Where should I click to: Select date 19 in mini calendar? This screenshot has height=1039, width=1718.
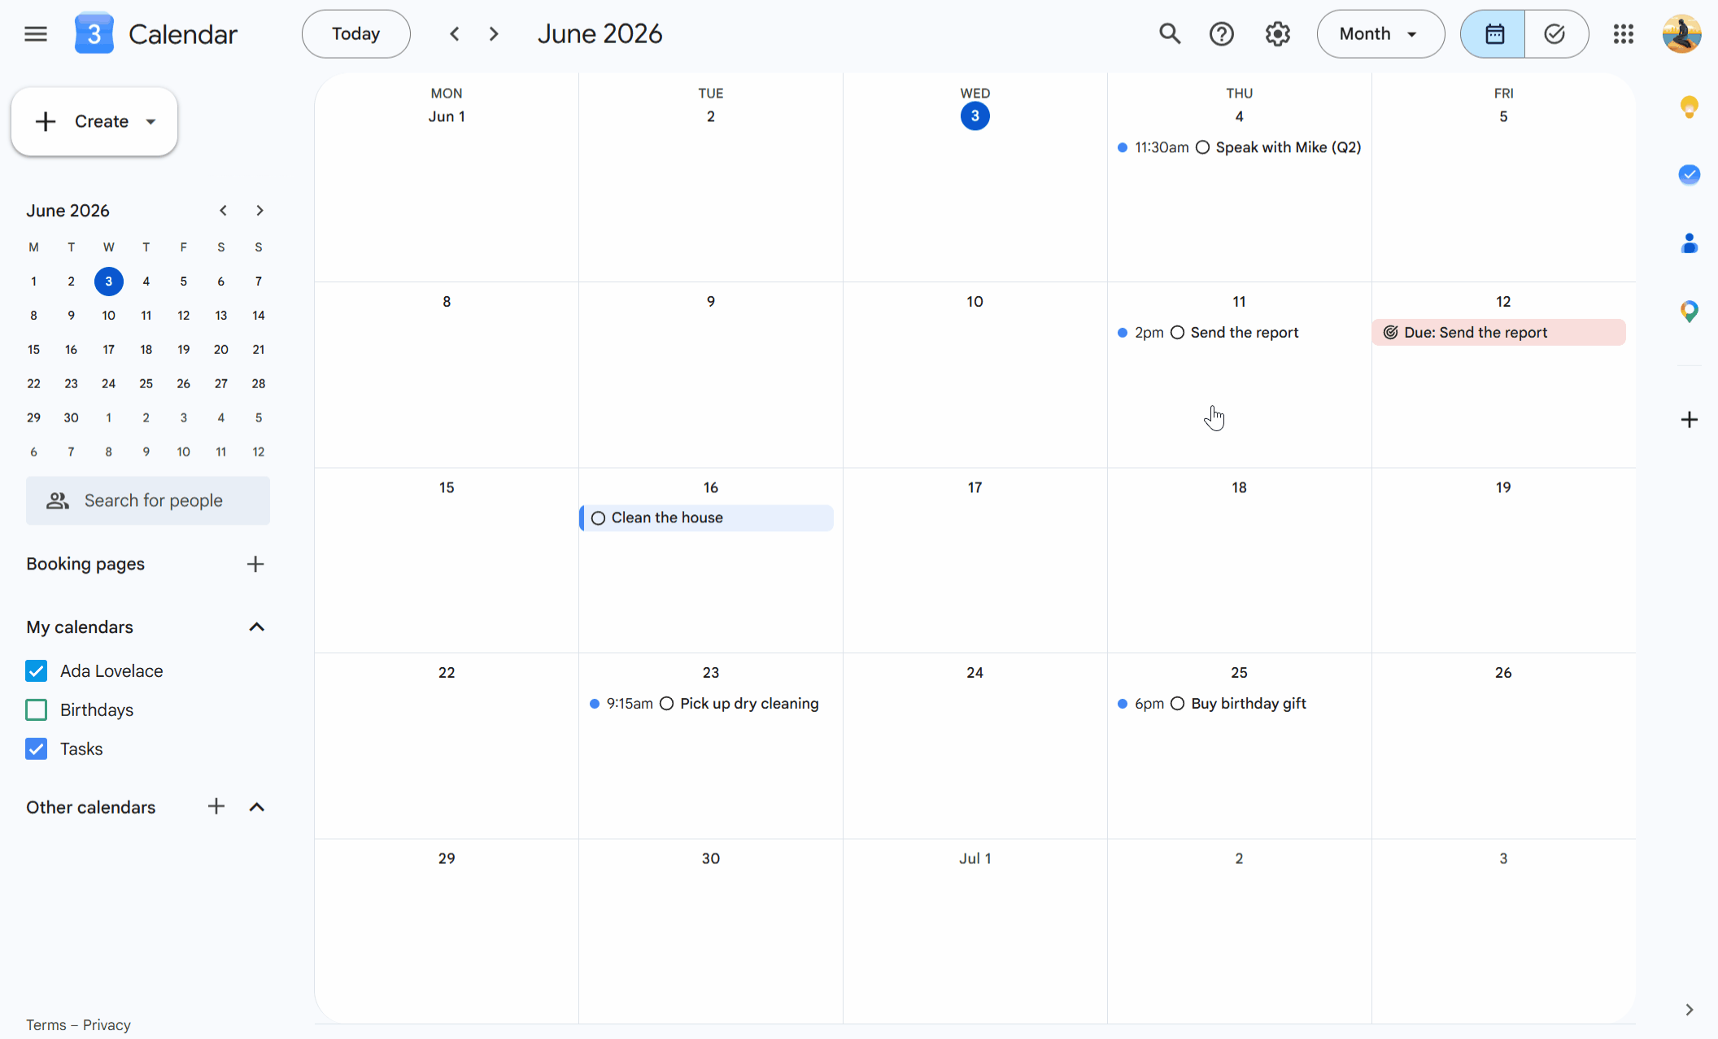click(184, 350)
